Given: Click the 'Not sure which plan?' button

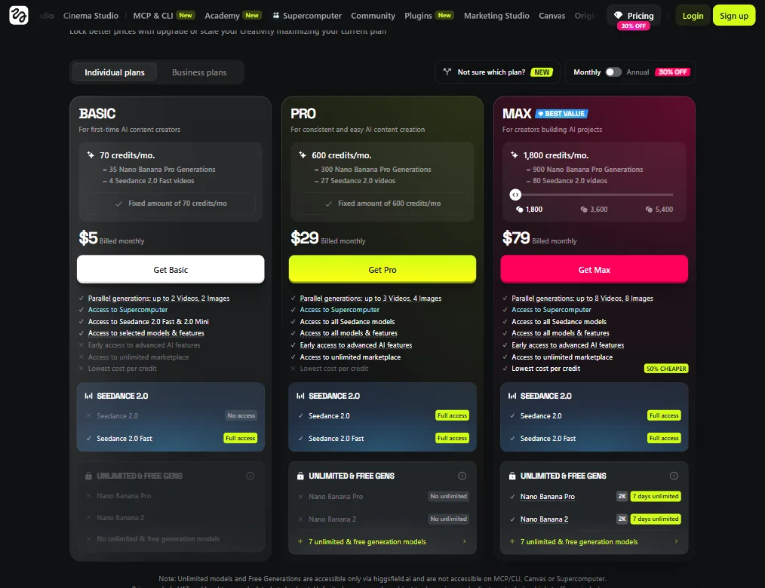Looking at the screenshot, I should [498, 72].
